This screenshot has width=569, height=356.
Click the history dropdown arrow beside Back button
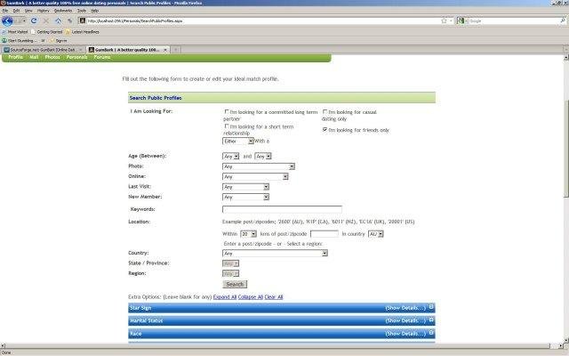point(24,21)
